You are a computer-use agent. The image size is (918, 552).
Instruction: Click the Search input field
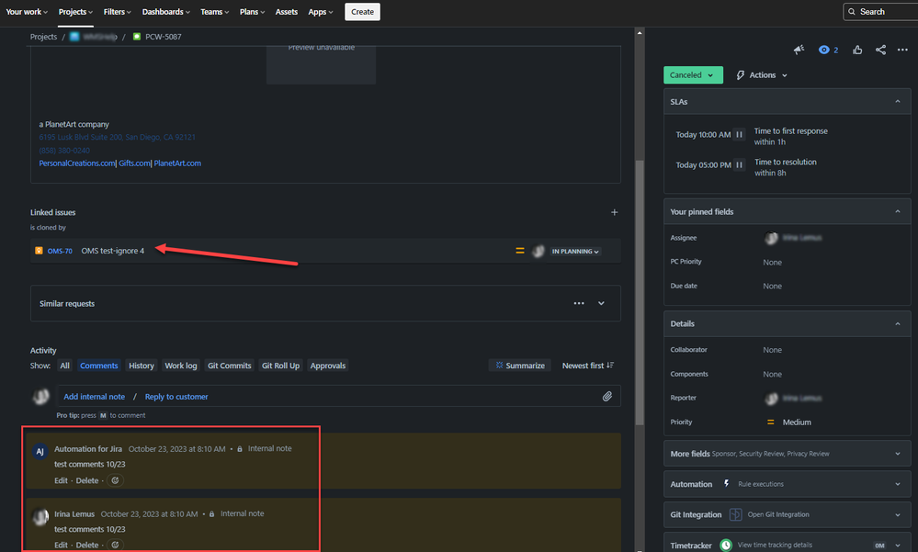point(880,12)
